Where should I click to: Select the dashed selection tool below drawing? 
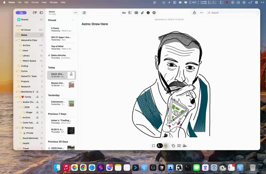tap(153, 146)
